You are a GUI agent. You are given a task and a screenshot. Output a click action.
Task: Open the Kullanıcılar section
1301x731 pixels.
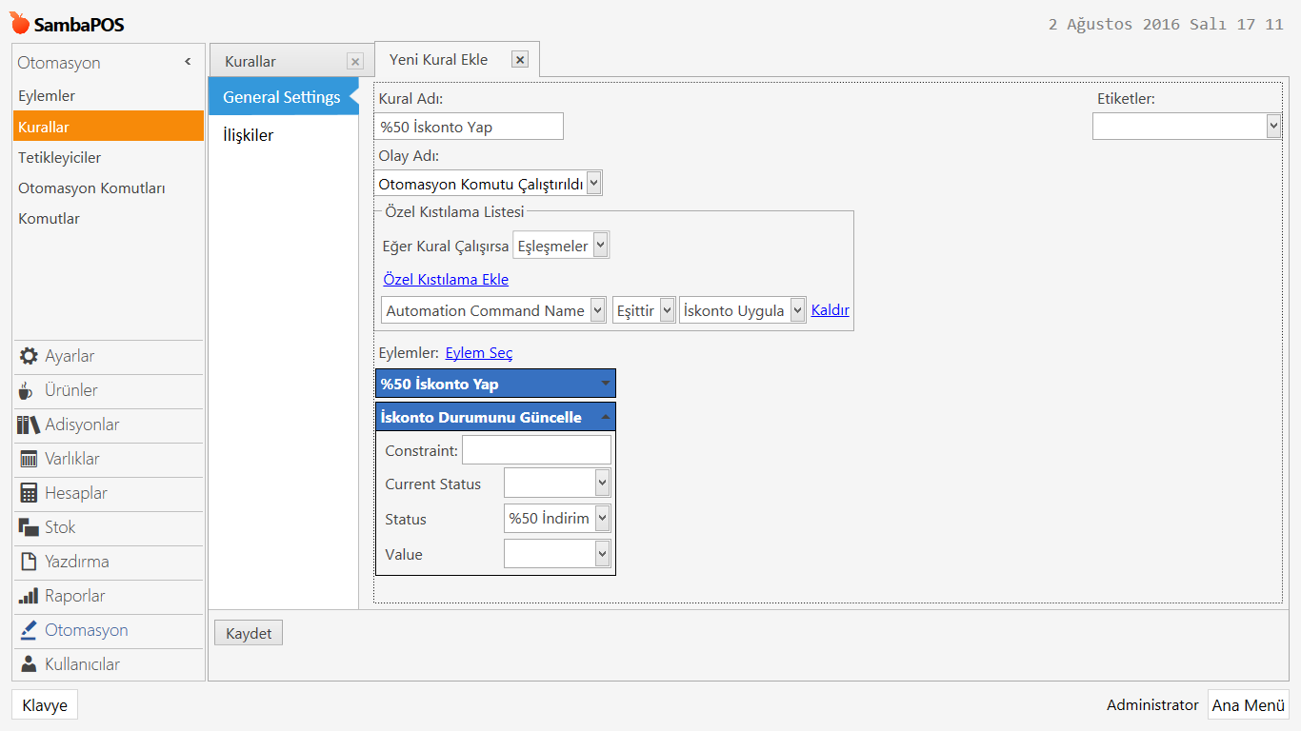(x=109, y=664)
